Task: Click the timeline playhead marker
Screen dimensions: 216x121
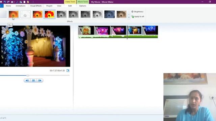Action: pos(127,32)
